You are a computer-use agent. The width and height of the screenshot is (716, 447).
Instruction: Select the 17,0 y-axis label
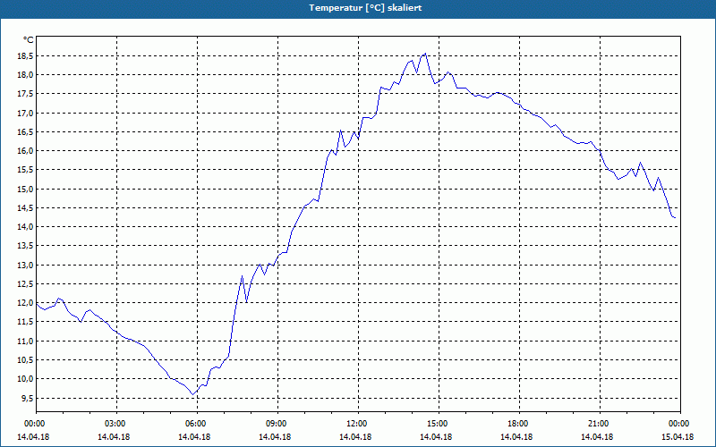click(x=26, y=114)
